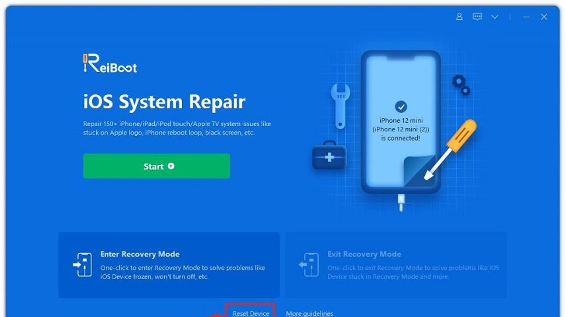Open the Exit Recovery Mode card

(x=396, y=265)
